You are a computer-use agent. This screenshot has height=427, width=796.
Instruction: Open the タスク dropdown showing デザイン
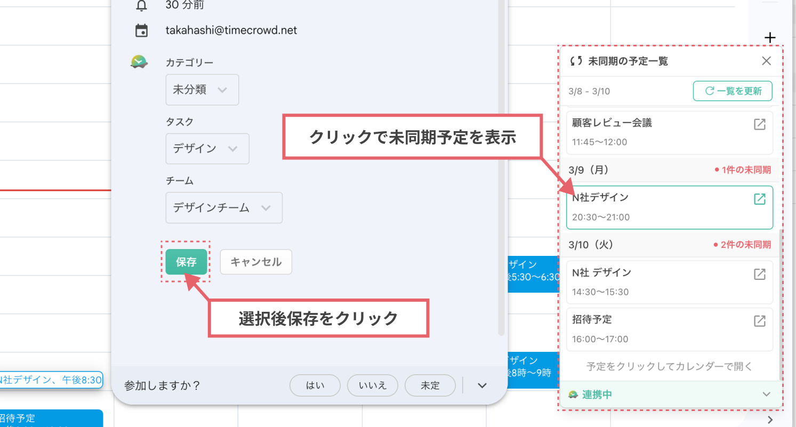tap(207, 149)
